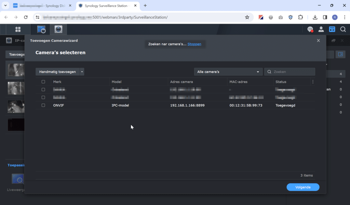Tick the checkbox of the first camera row
The image size is (350, 205).
pyautogui.click(x=43, y=90)
